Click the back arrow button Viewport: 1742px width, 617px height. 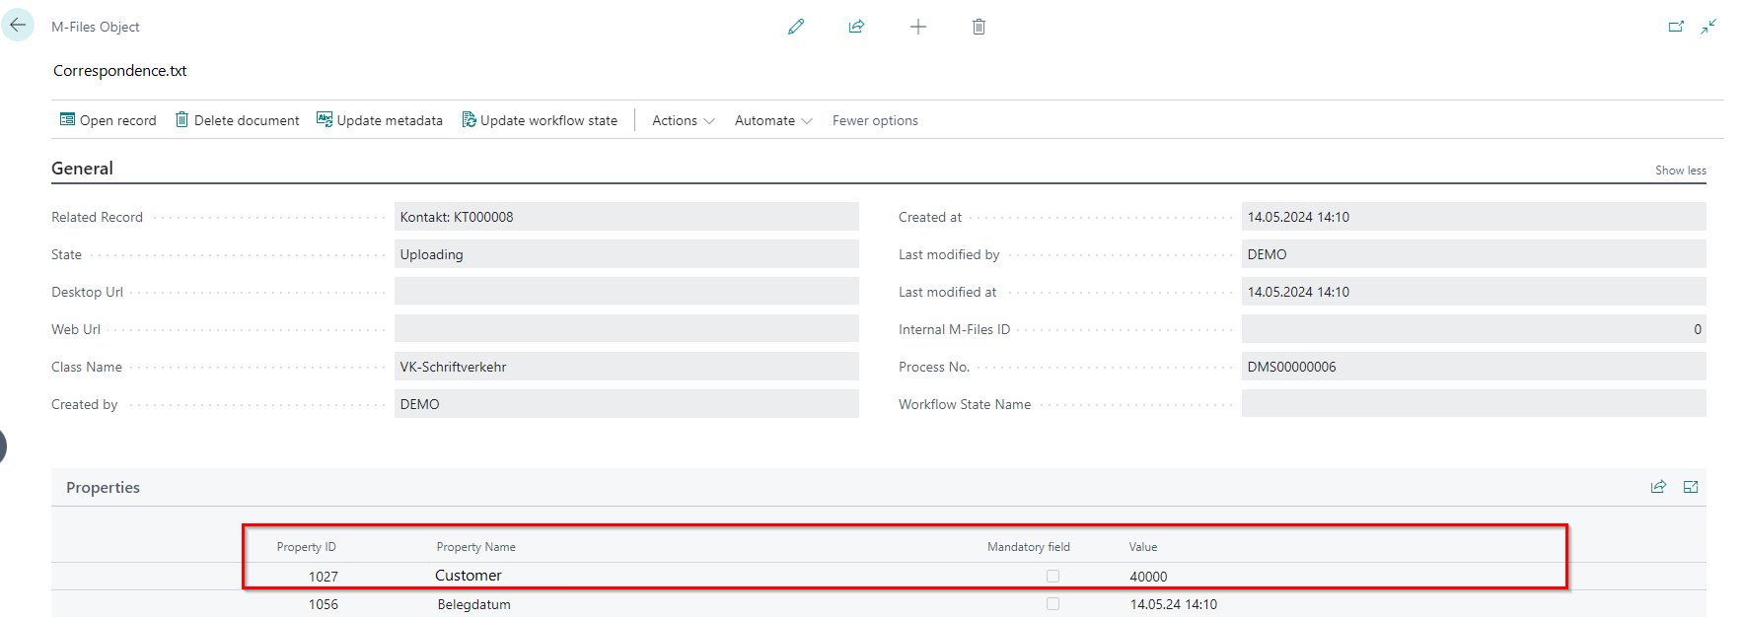pos(18,25)
